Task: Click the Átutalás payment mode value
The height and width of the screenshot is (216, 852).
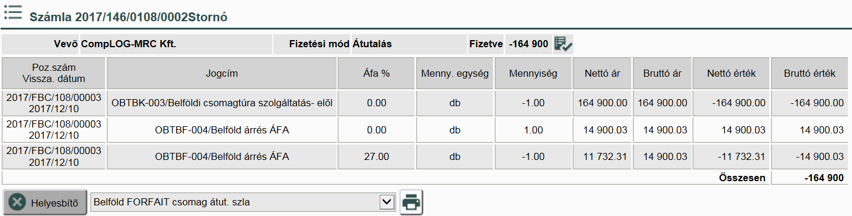Action: 372,44
